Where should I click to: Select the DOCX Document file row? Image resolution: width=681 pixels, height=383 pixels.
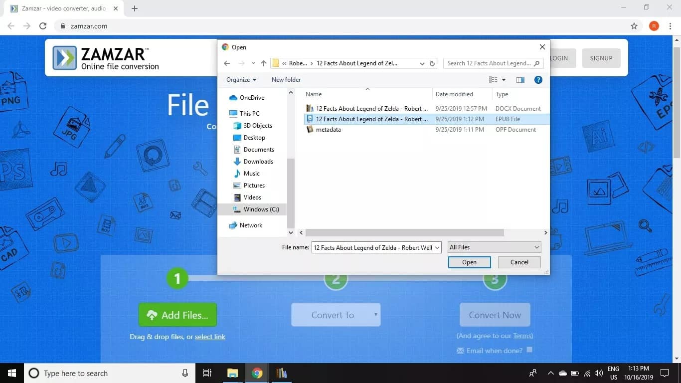(x=426, y=109)
